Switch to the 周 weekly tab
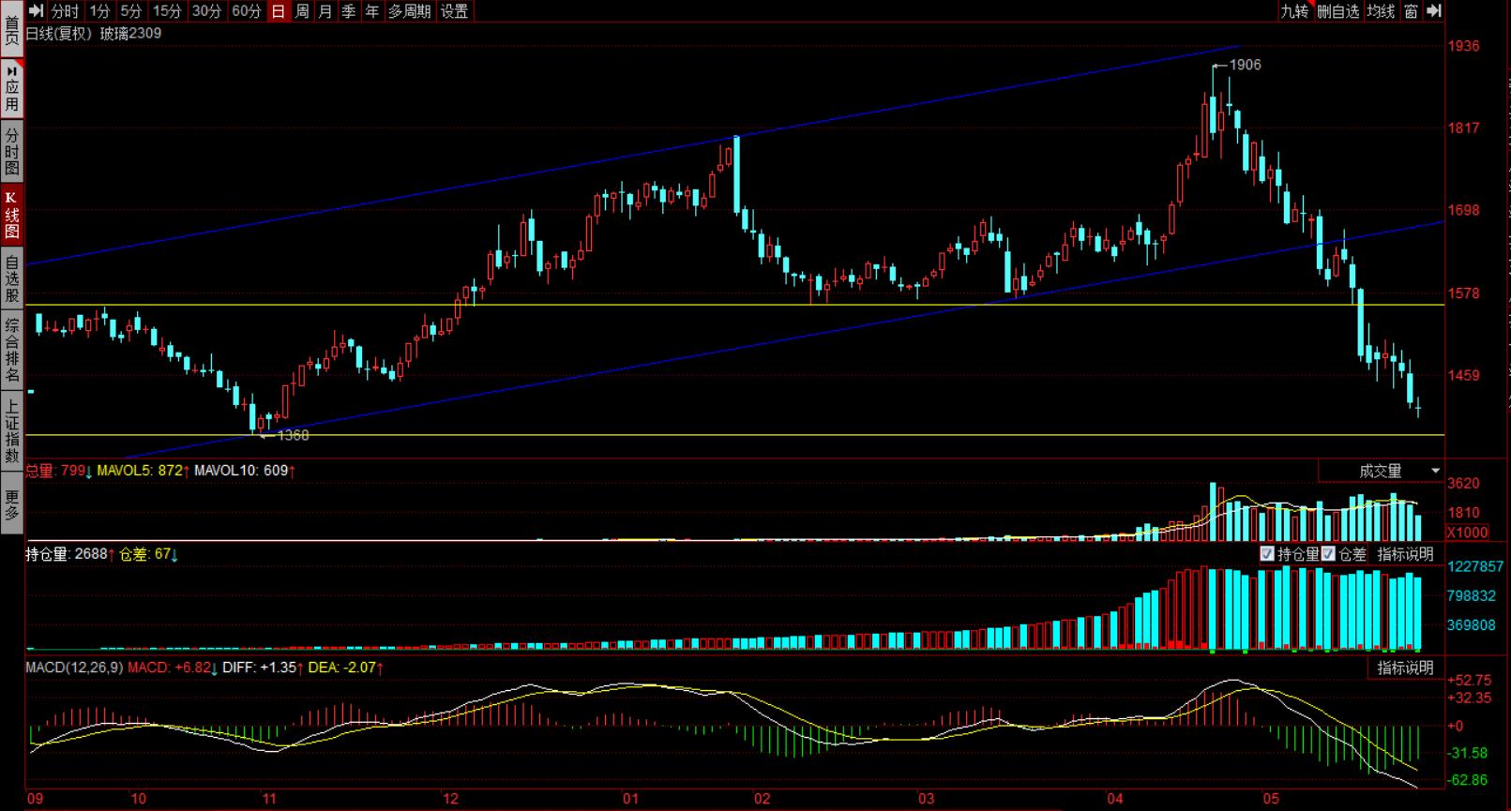Viewport: 1511px width, 811px height. [x=302, y=11]
